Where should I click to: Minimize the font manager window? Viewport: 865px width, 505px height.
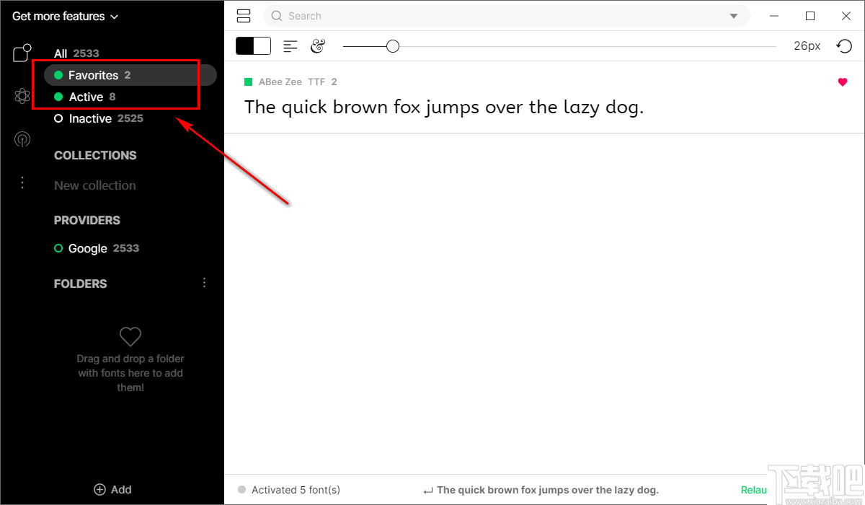click(x=776, y=16)
